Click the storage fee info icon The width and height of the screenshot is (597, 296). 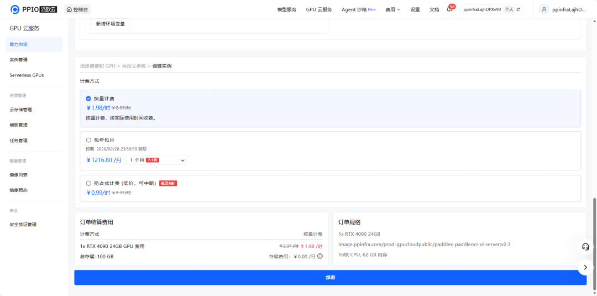pos(320,256)
